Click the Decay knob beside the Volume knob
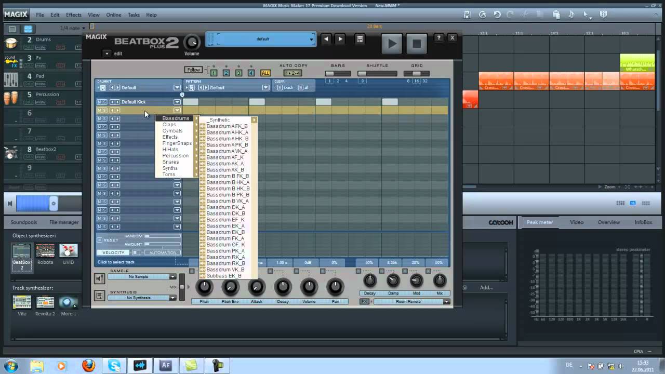 point(283,287)
